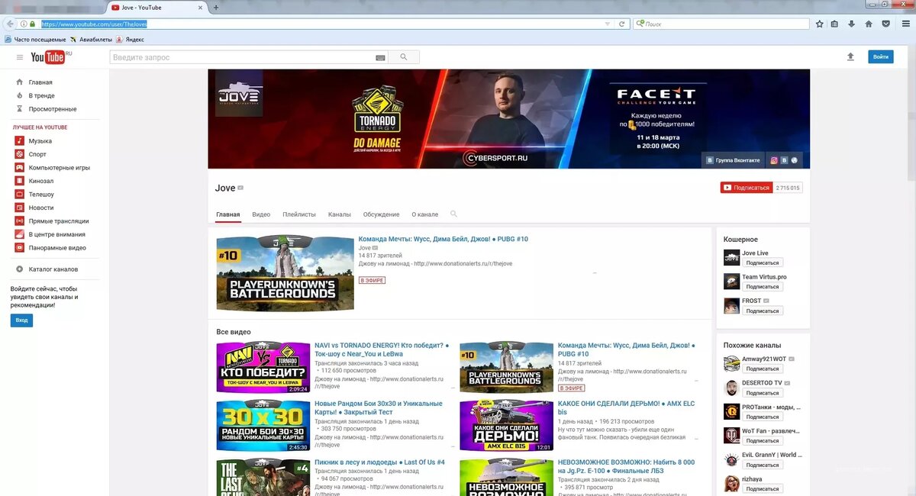Open URL bar history dropdown arrow
The width and height of the screenshot is (916, 496).
point(608,24)
